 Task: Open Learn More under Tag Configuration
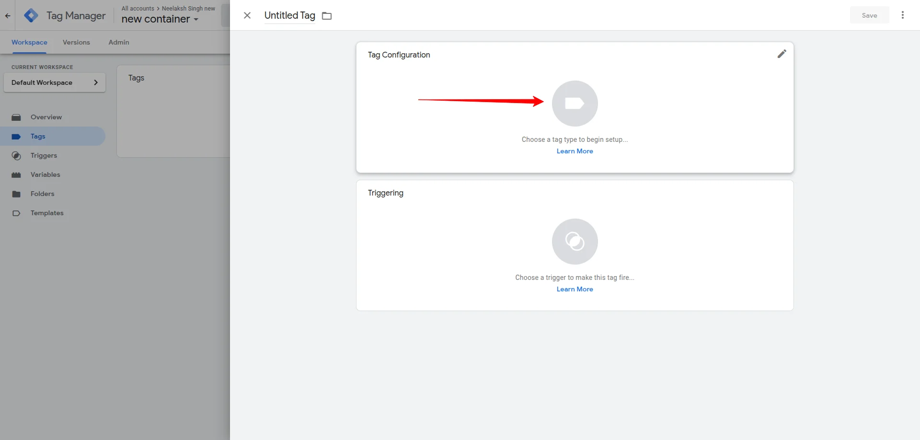[x=575, y=151]
